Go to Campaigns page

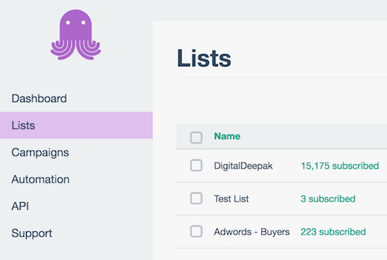[x=40, y=152]
